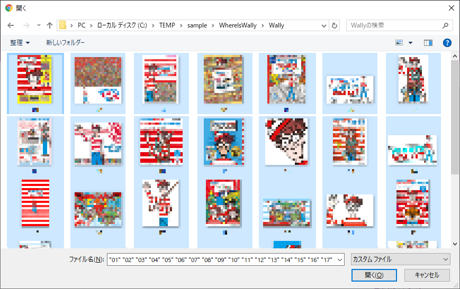Go back using the back arrow

pyautogui.click(x=11, y=25)
